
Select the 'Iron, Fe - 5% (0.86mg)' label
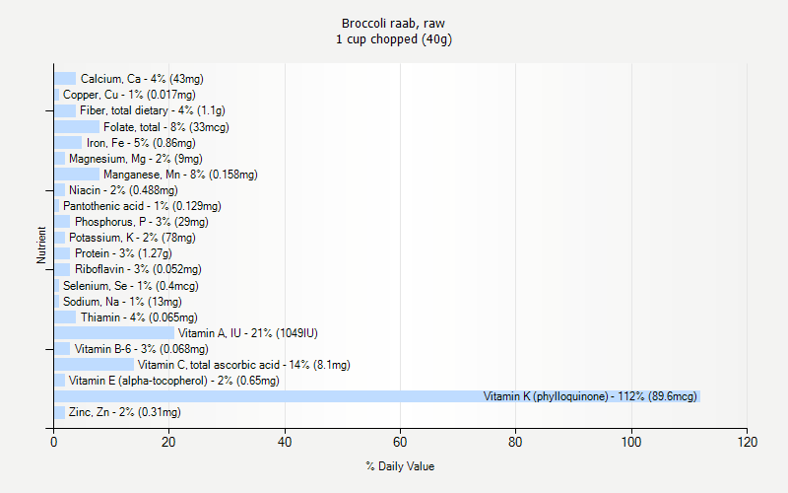pyautogui.click(x=141, y=143)
